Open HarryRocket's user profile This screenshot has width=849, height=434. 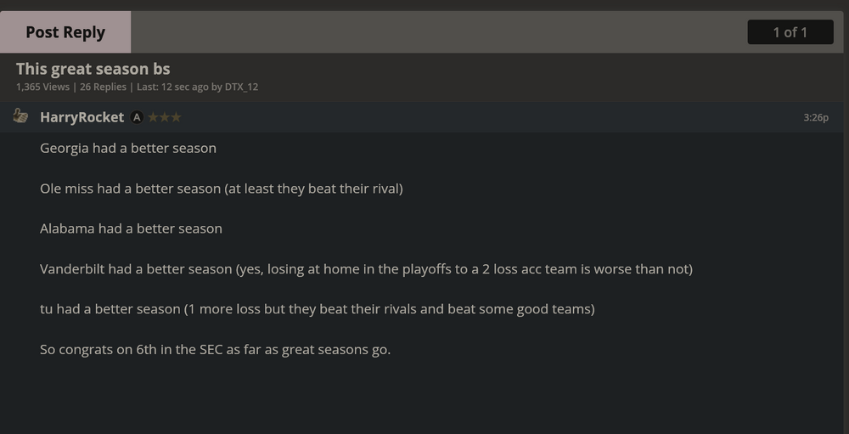(x=82, y=117)
